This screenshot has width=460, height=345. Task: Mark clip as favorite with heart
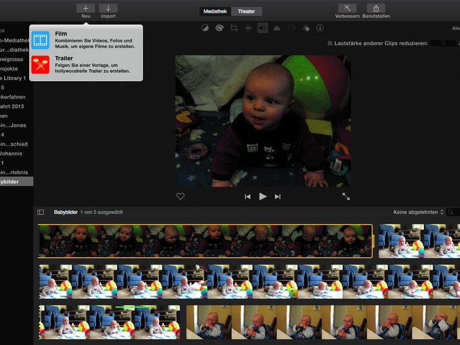(180, 196)
